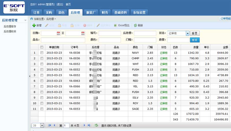The width and height of the screenshot is (231, 131).
Task: Check the row for YA-0052 WHT
Action: click(x=42, y=64)
